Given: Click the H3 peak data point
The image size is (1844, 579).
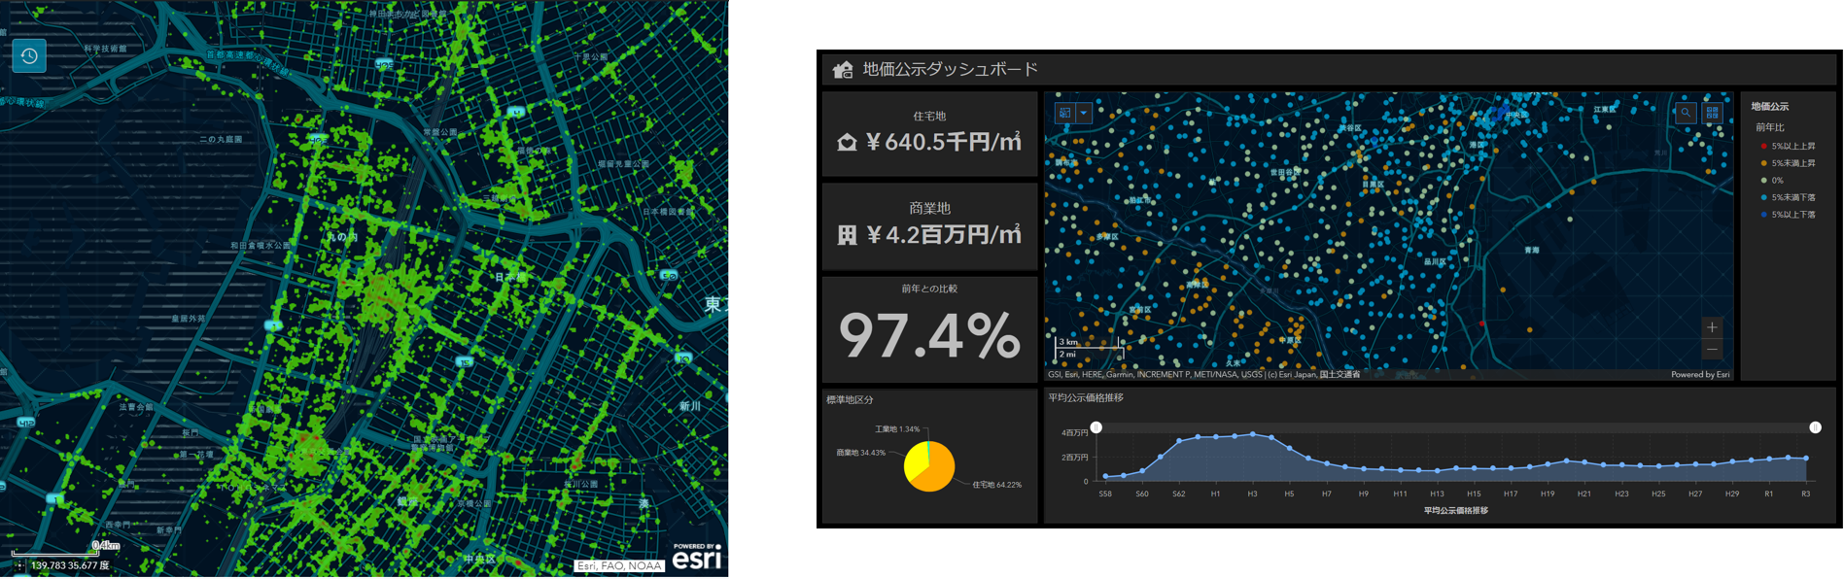Looking at the screenshot, I should click(1253, 434).
